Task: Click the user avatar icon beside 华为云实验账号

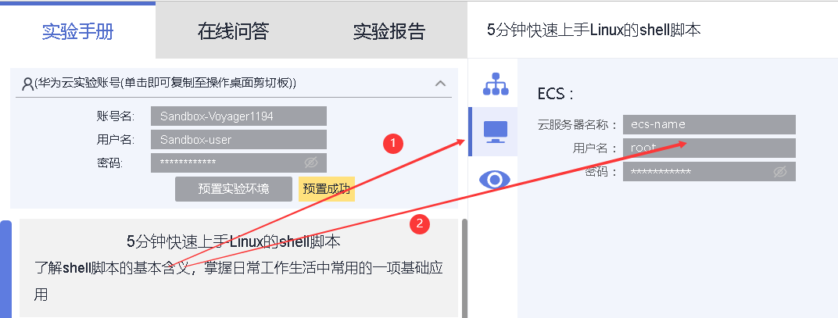Action: click(28, 84)
